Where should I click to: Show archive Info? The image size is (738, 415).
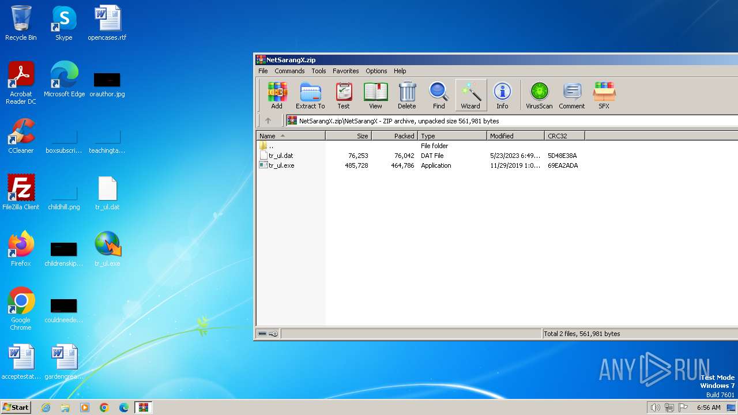click(502, 95)
